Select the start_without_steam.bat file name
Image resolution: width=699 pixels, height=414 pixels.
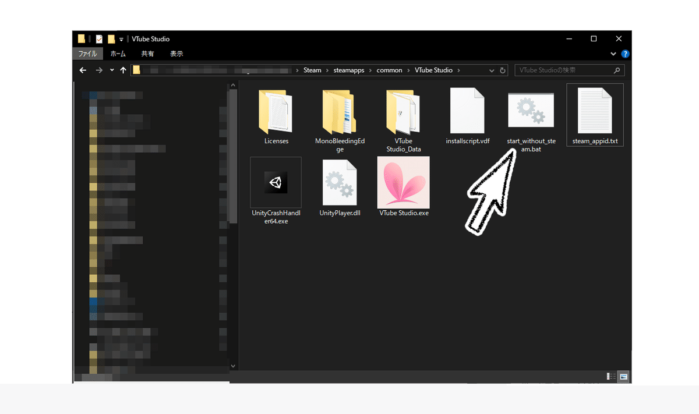point(531,145)
